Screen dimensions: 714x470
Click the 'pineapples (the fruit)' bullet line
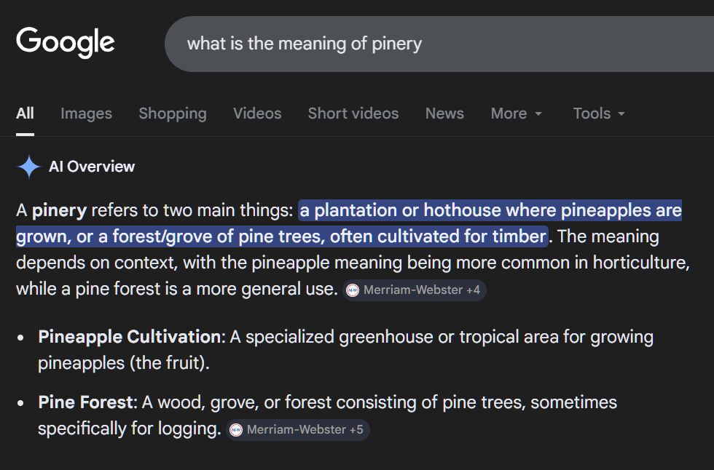click(124, 363)
